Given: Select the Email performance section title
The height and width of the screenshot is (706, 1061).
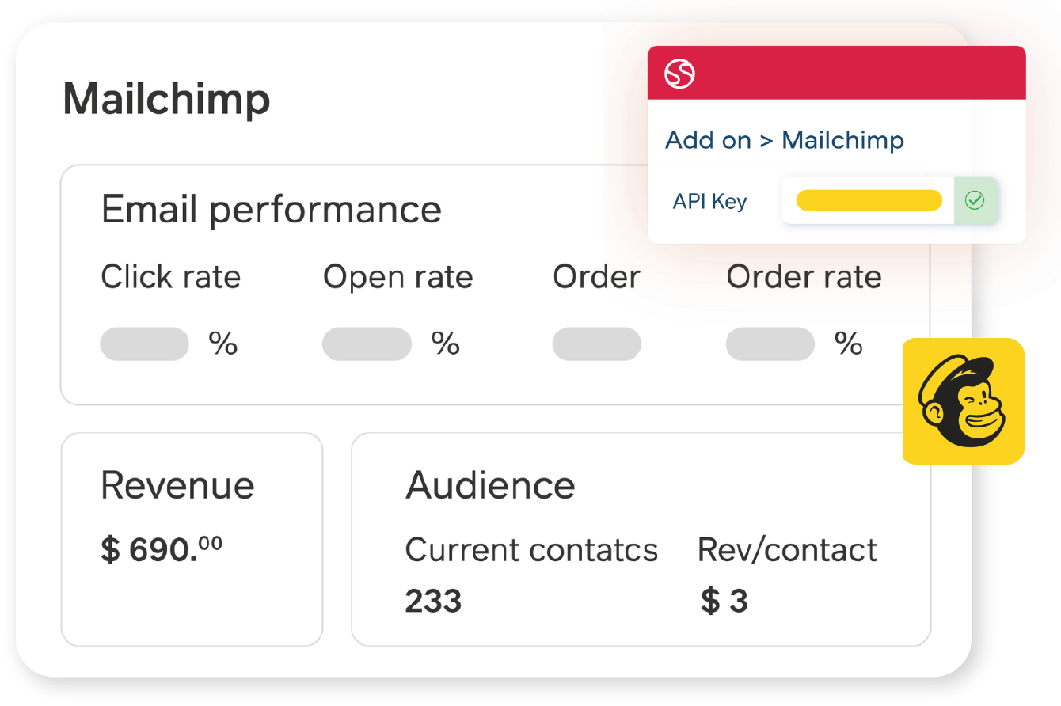Looking at the screenshot, I should [x=271, y=210].
